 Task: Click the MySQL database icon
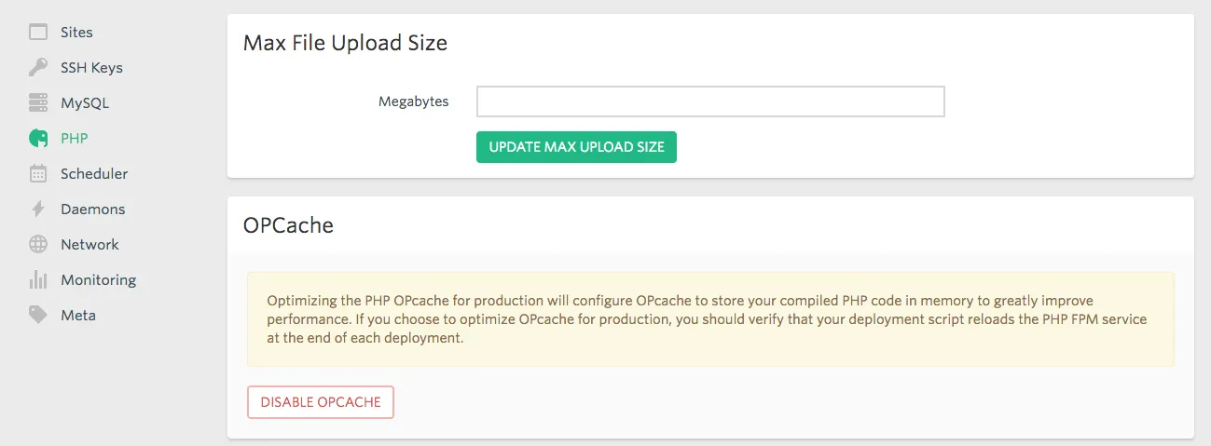(38, 103)
